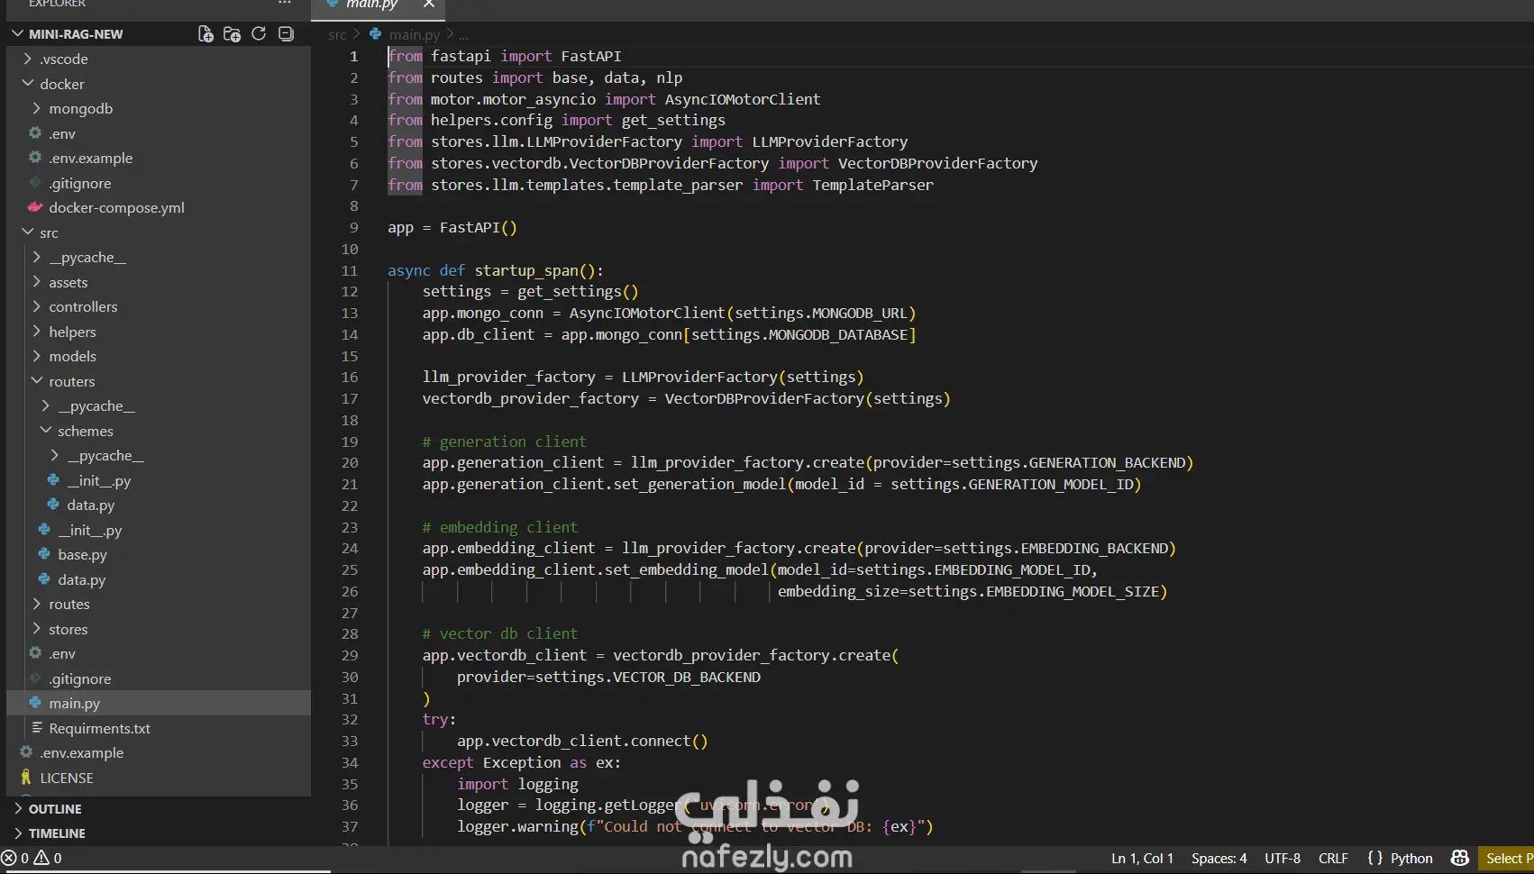Click the whale icon beside docker-compose.yml
Viewport: 1534px width, 874px height.
35,207
